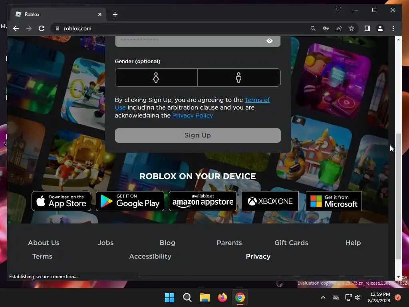This screenshot has height=307, width=409.
Task: Reload the Roblox page
Action: 42,28
